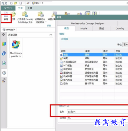Screen dimensions: 128x131
Task: Click the 空白 blank template page icon
Action: [x=61, y=84]
